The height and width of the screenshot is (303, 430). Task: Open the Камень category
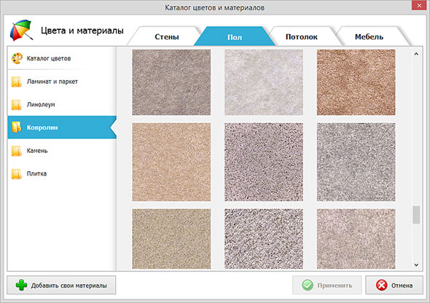(62, 150)
